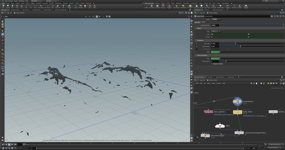Toggle the Min Cusp checkbox
The height and width of the screenshot is (150, 285).
tap(197, 43)
